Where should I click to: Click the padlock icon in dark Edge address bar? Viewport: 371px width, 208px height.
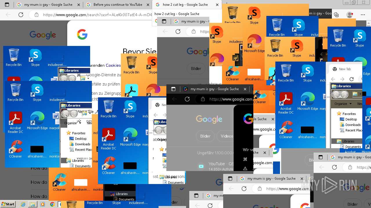point(203,99)
